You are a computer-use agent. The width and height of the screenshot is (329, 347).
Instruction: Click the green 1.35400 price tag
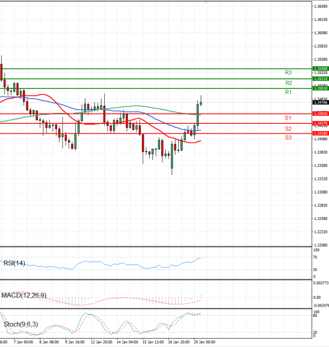[320, 69]
